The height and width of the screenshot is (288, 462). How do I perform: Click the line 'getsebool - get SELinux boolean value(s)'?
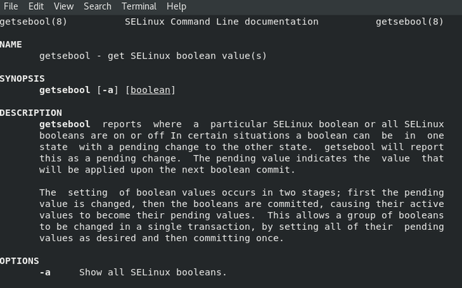click(153, 56)
